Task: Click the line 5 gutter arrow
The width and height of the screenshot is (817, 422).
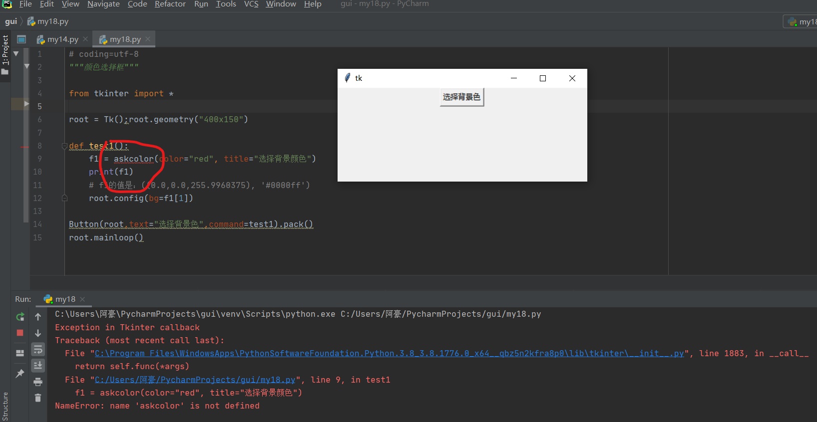Action: click(27, 104)
